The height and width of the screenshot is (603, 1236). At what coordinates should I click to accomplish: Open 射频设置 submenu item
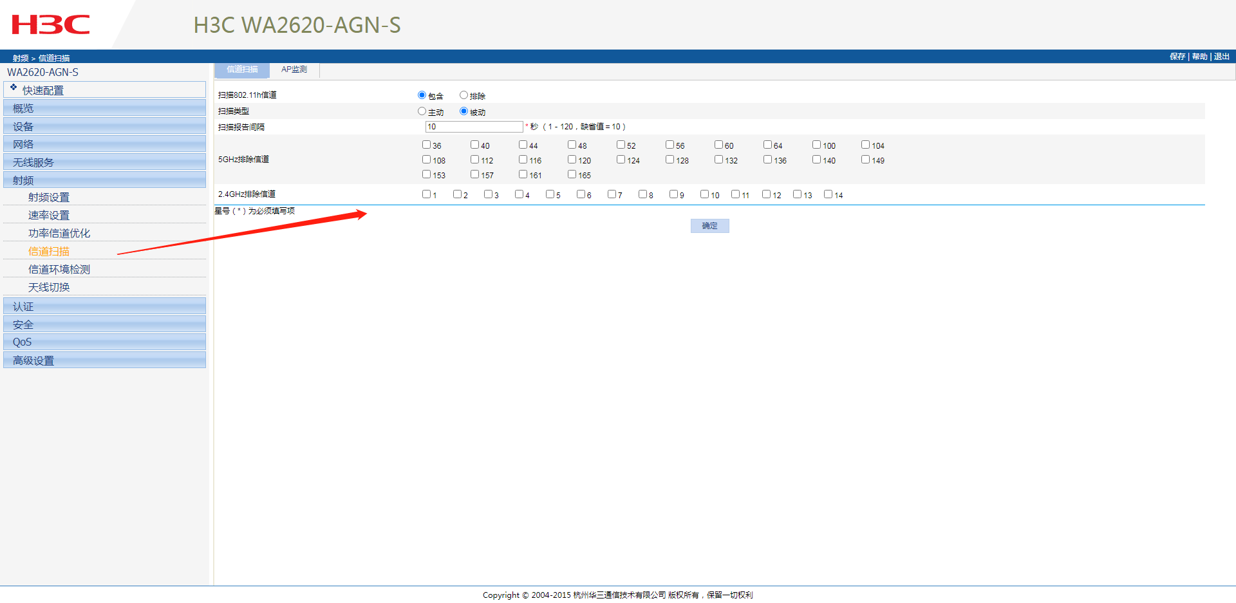point(49,198)
